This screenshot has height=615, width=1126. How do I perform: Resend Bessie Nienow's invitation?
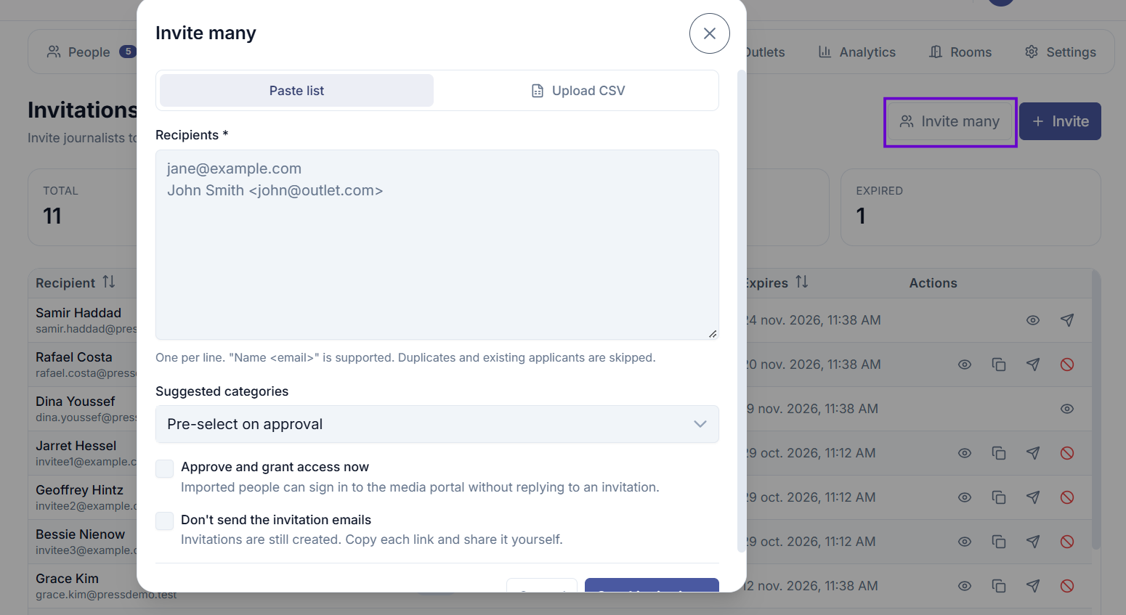[x=1033, y=542]
